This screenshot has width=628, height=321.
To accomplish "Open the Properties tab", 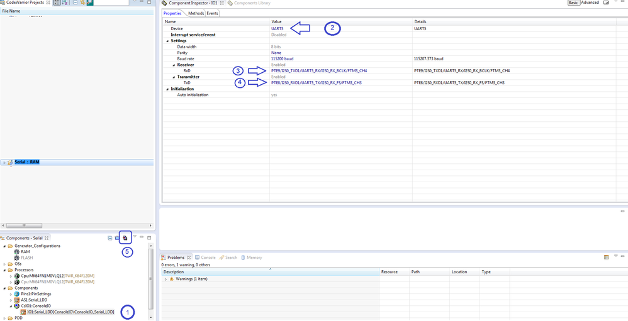I will [172, 13].
